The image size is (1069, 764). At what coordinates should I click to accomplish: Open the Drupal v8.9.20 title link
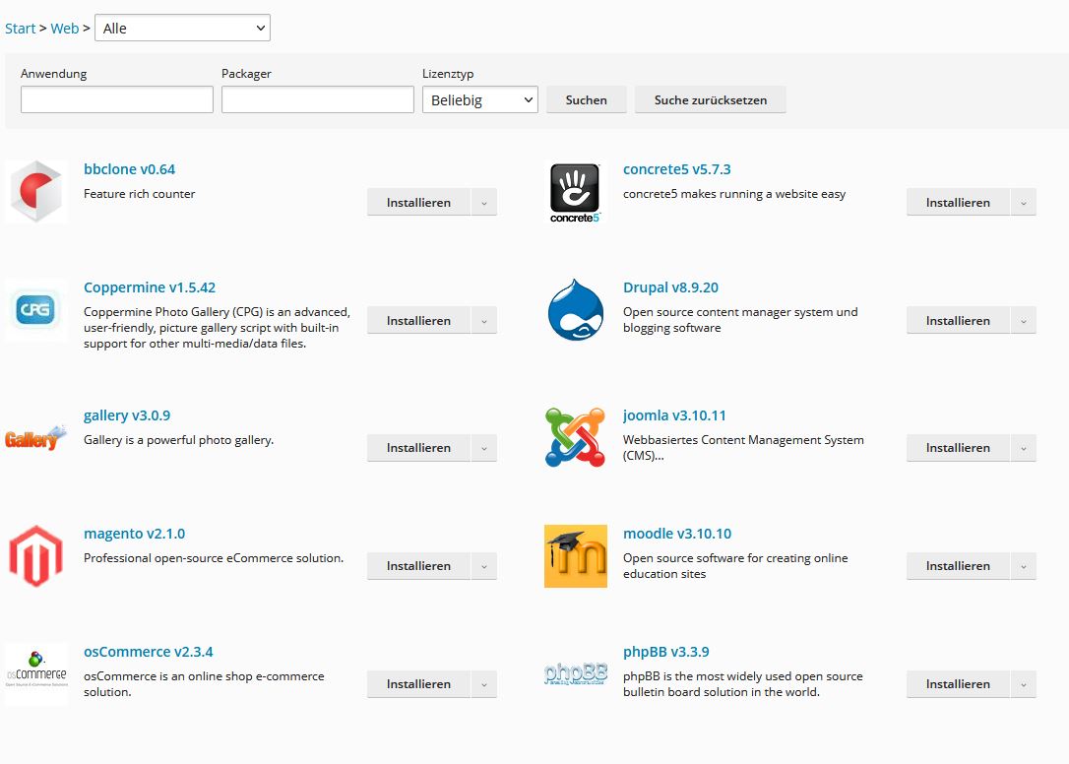tap(671, 287)
